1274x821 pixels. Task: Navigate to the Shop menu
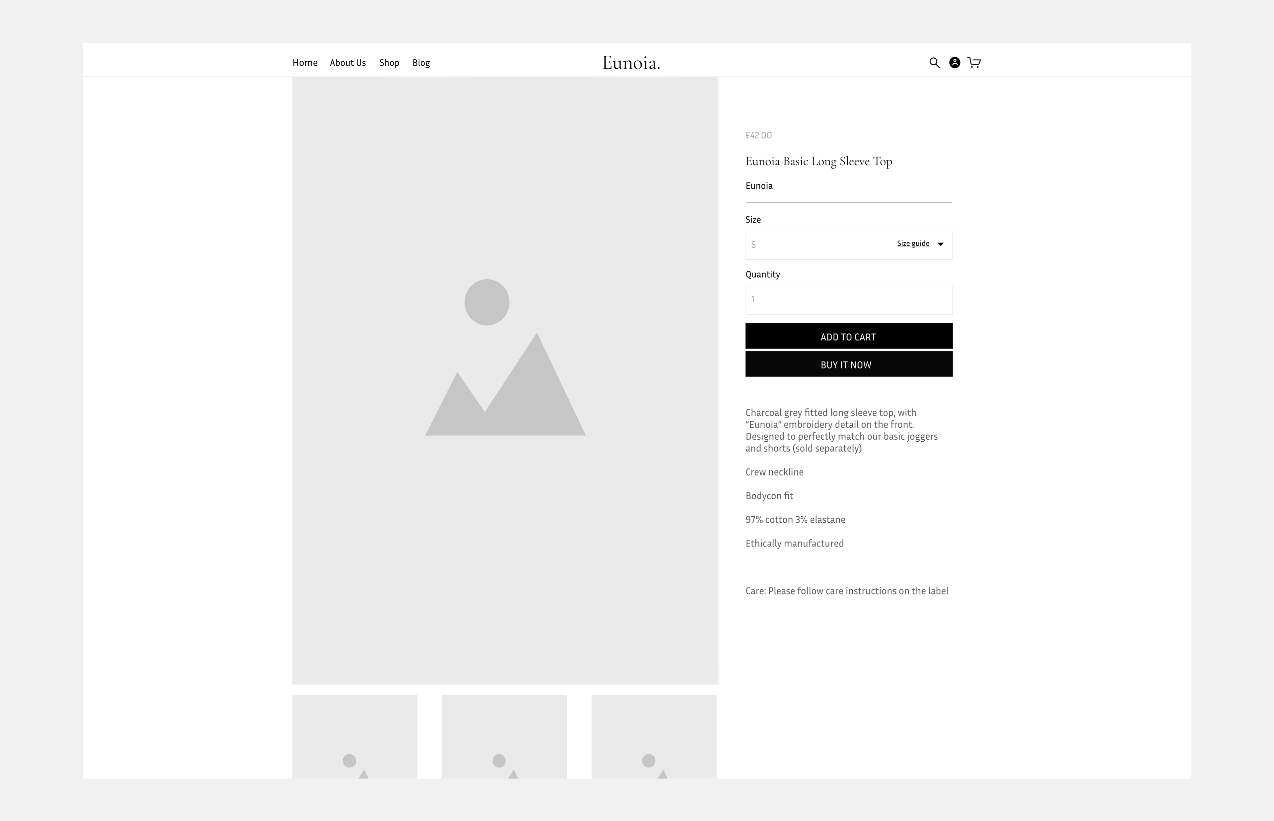389,63
